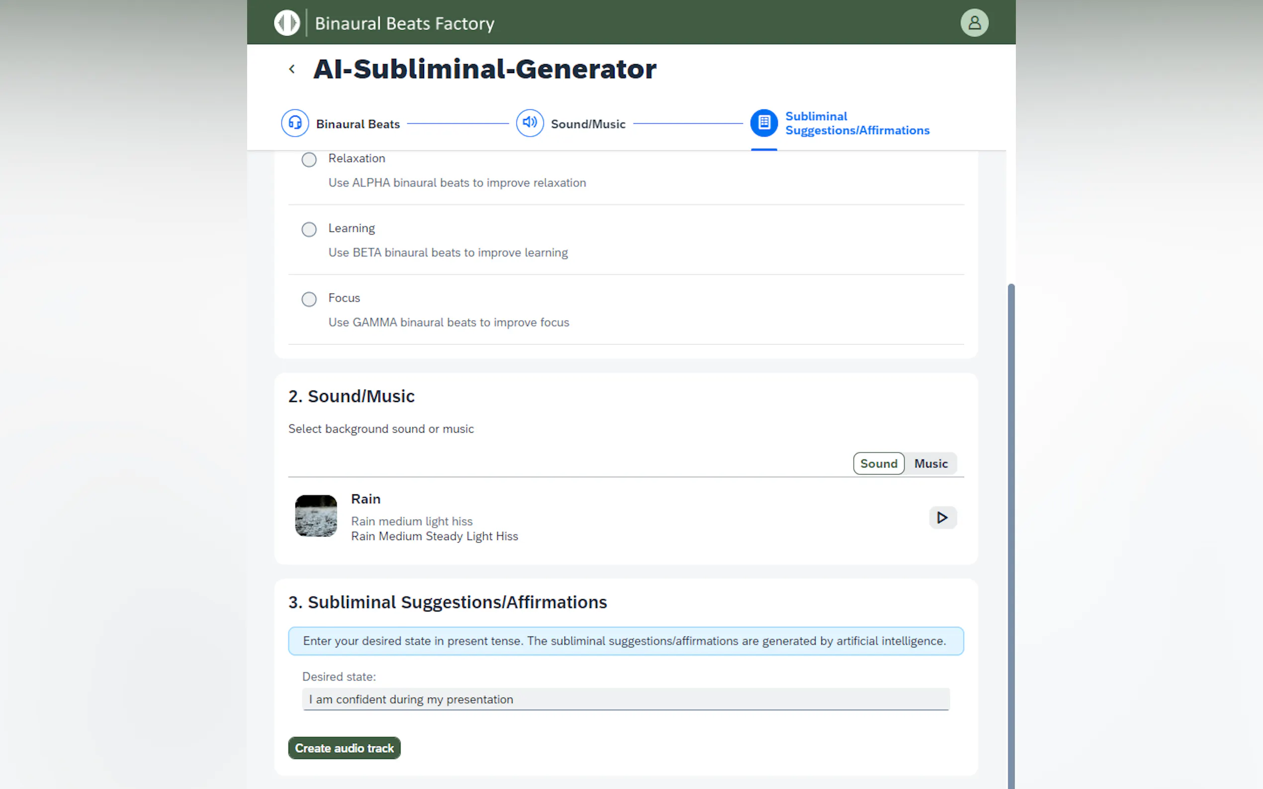This screenshot has height=789, width=1263.
Task: Open the user profile avatar icon
Action: click(x=974, y=23)
